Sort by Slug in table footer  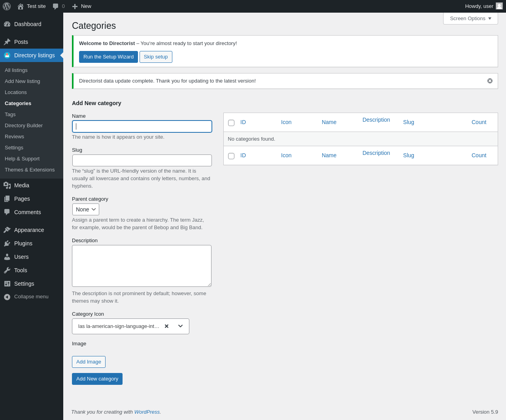click(409, 155)
